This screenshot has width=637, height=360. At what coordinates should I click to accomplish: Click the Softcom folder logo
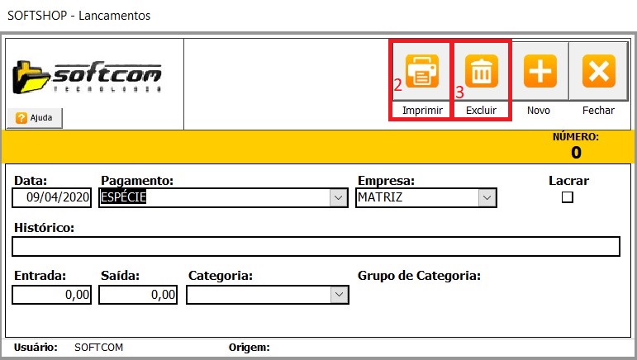87,76
